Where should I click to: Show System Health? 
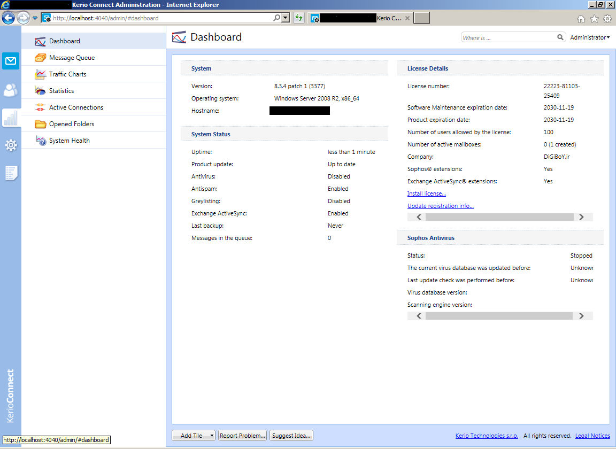[x=94, y=141]
